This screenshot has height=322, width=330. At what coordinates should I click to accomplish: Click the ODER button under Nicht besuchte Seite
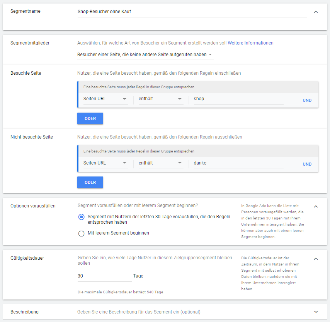[x=90, y=182]
